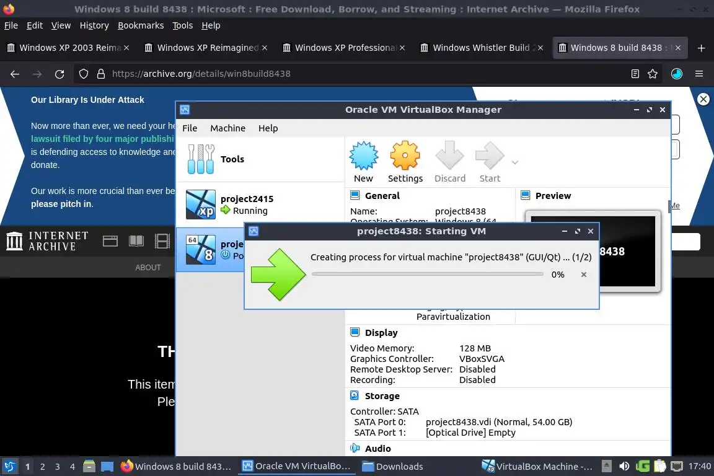The height and width of the screenshot is (476, 714).
Task: Go back in Firefox
Action: 15,74
